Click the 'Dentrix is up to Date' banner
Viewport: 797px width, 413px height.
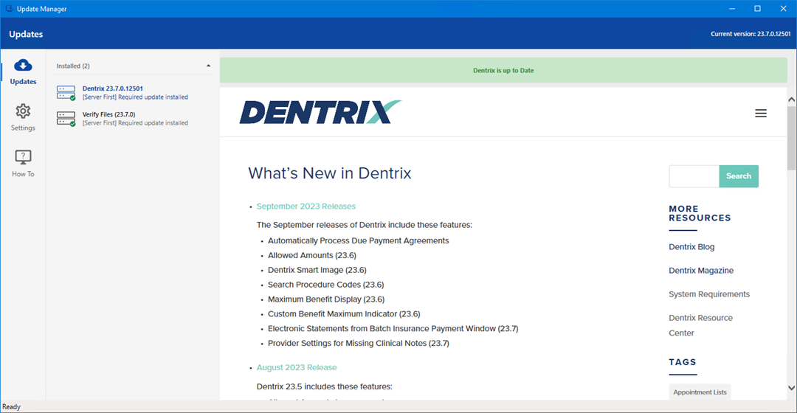tap(503, 71)
